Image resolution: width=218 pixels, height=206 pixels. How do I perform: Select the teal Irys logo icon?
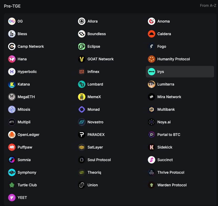coord(152,72)
